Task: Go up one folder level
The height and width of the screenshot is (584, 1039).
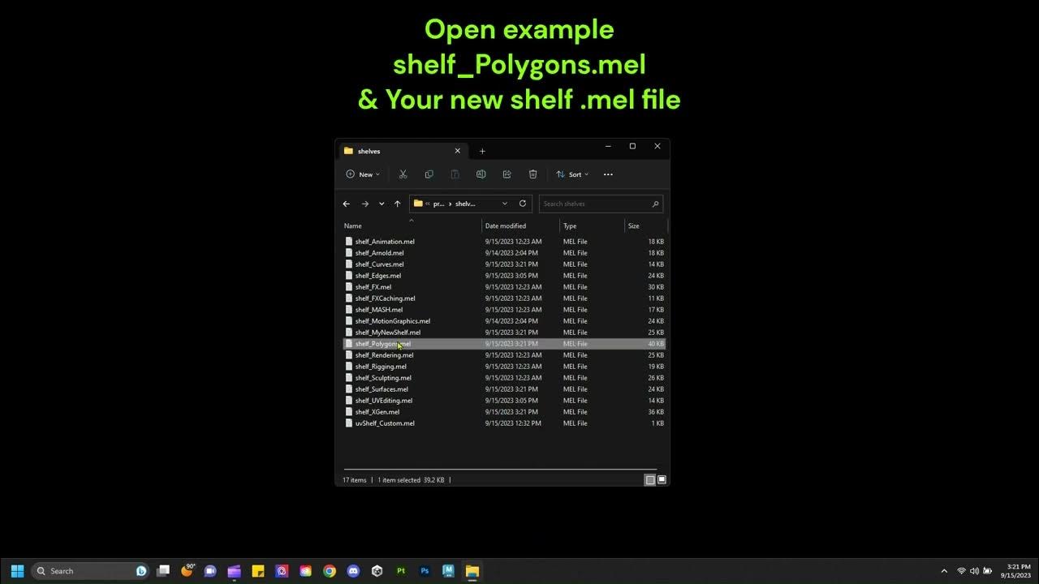Action: click(397, 204)
